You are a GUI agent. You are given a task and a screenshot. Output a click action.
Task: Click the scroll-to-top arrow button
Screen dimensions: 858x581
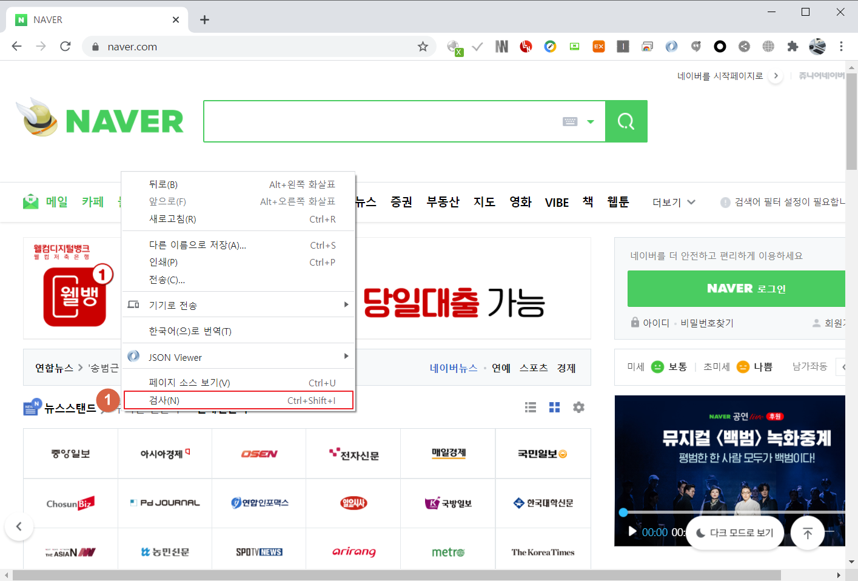point(808,533)
